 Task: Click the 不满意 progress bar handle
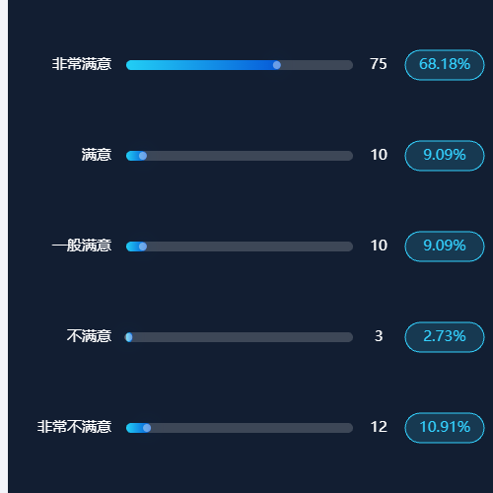point(129,337)
